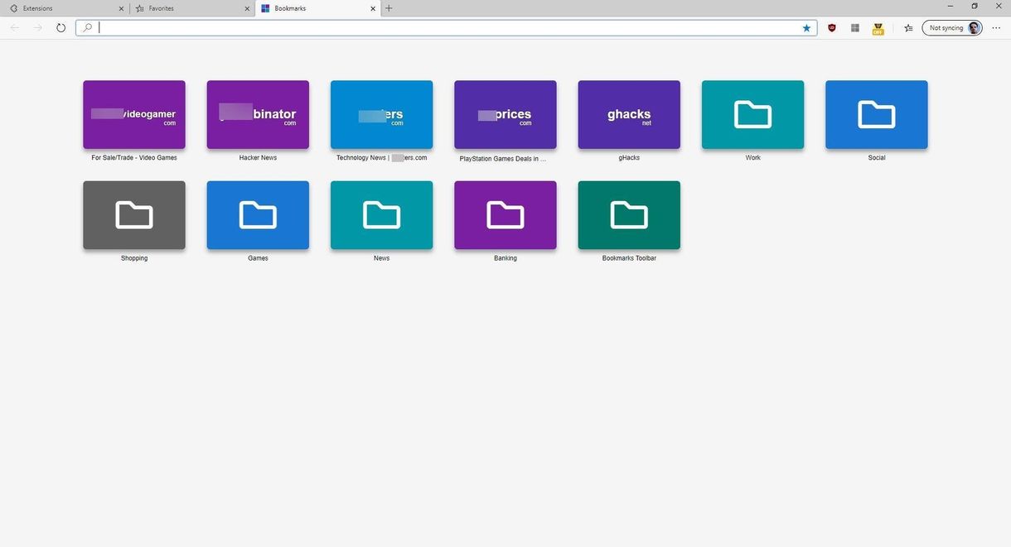Close the Extensions tab
The height and width of the screenshot is (547, 1011).
tap(121, 8)
